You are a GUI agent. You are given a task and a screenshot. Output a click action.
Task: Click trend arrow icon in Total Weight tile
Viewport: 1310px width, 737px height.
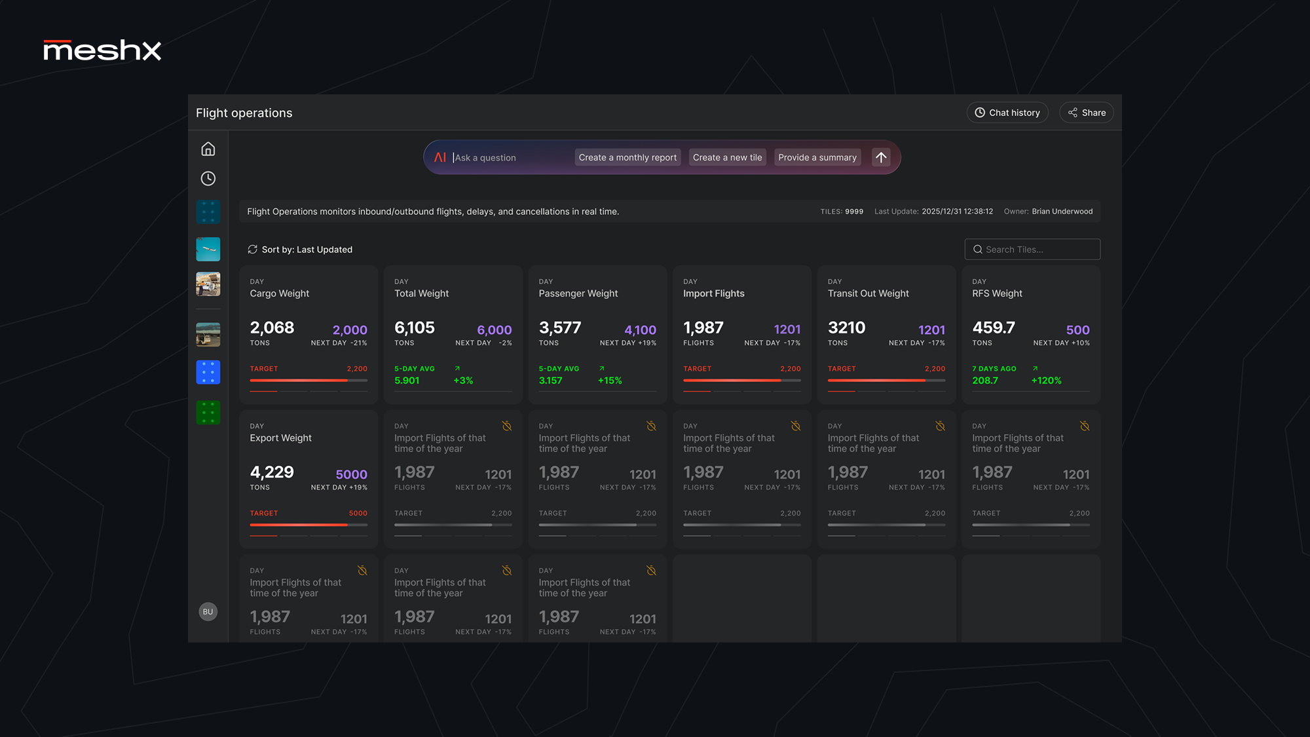(x=457, y=369)
